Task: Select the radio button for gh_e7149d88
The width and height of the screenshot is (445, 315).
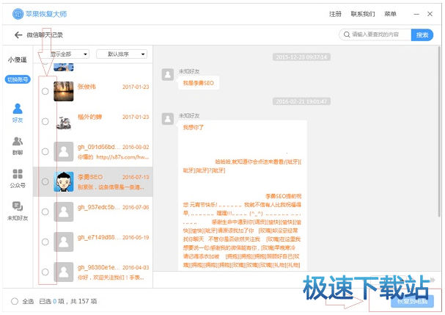Action: (x=45, y=242)
